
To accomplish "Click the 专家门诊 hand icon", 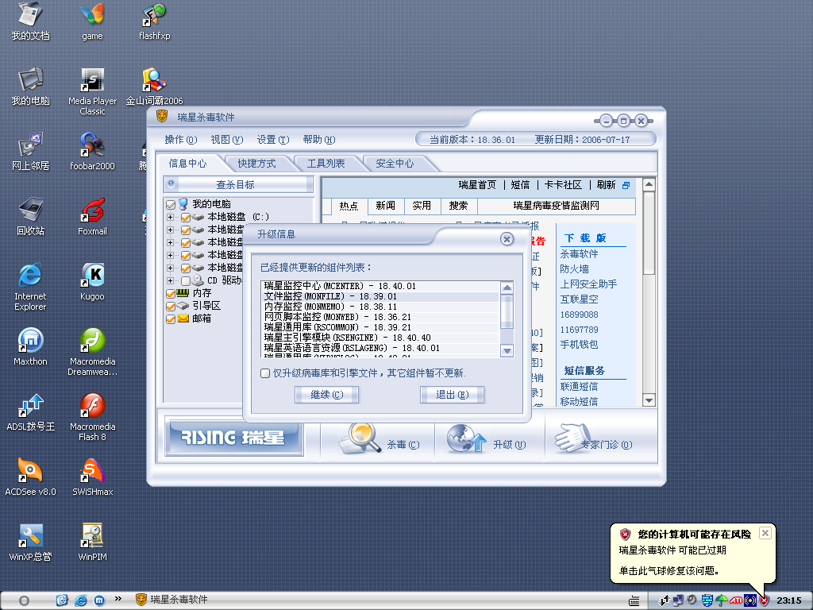I will [573, 438].
